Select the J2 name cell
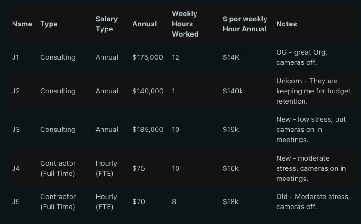Viewport: 361px width, 224px height. 16,91
